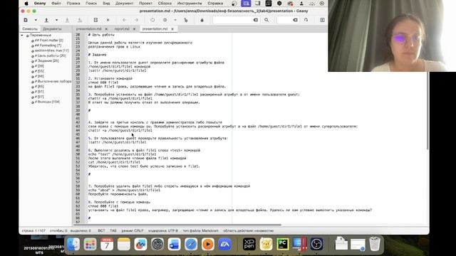
Task: Open the Файл menu
Action: pyautogui.click(x=56, y=4)
